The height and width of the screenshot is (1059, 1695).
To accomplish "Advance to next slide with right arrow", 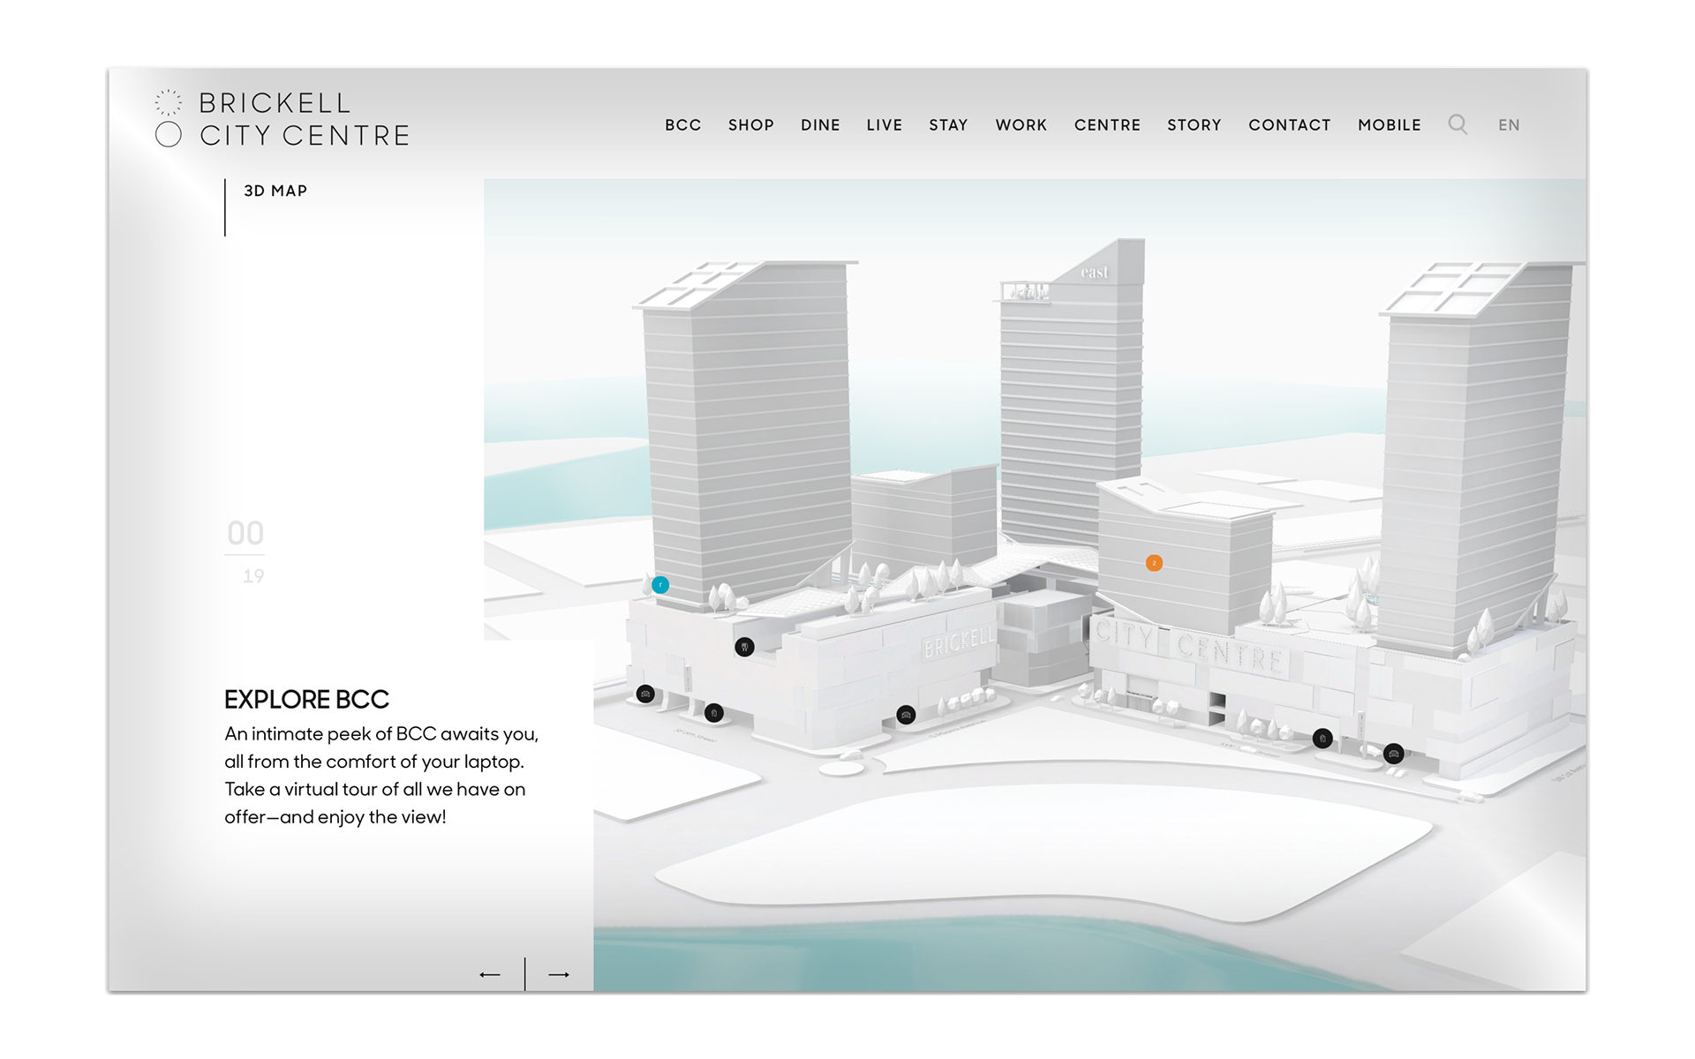I will pos(559,974).
